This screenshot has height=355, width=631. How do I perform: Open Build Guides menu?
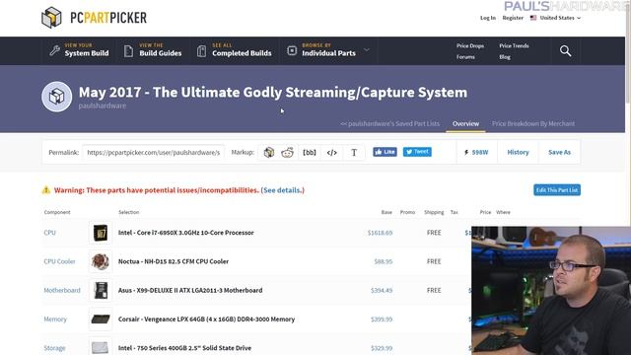point(153,50)
